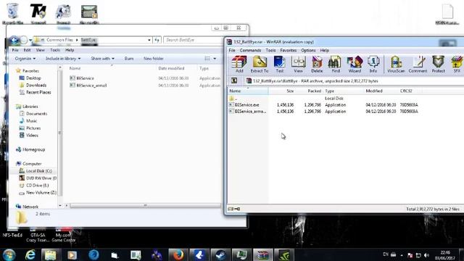Open the Comment tool in WinRAR
464x261 pixels.
(x=418, y=65)
